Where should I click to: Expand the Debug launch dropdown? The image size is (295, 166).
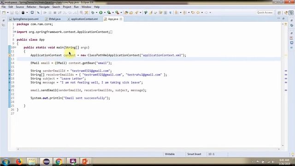coord(96,12)
